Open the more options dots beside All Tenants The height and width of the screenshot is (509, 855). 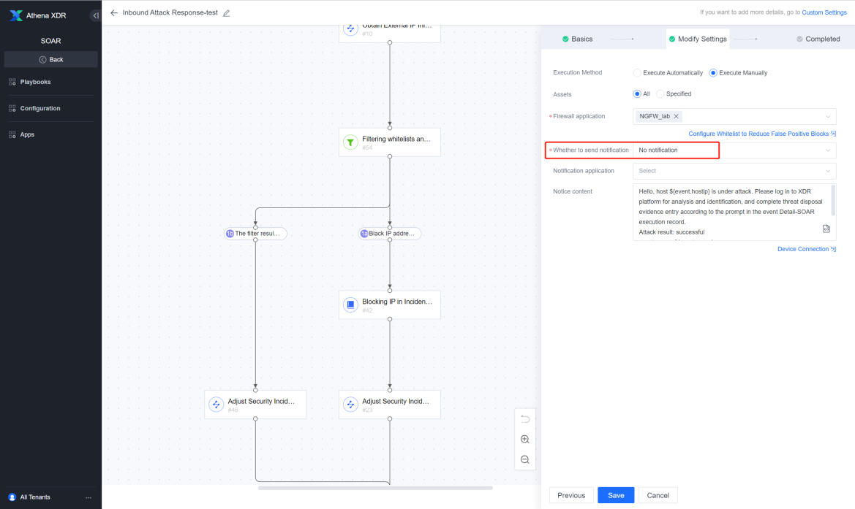pos(88,497)
